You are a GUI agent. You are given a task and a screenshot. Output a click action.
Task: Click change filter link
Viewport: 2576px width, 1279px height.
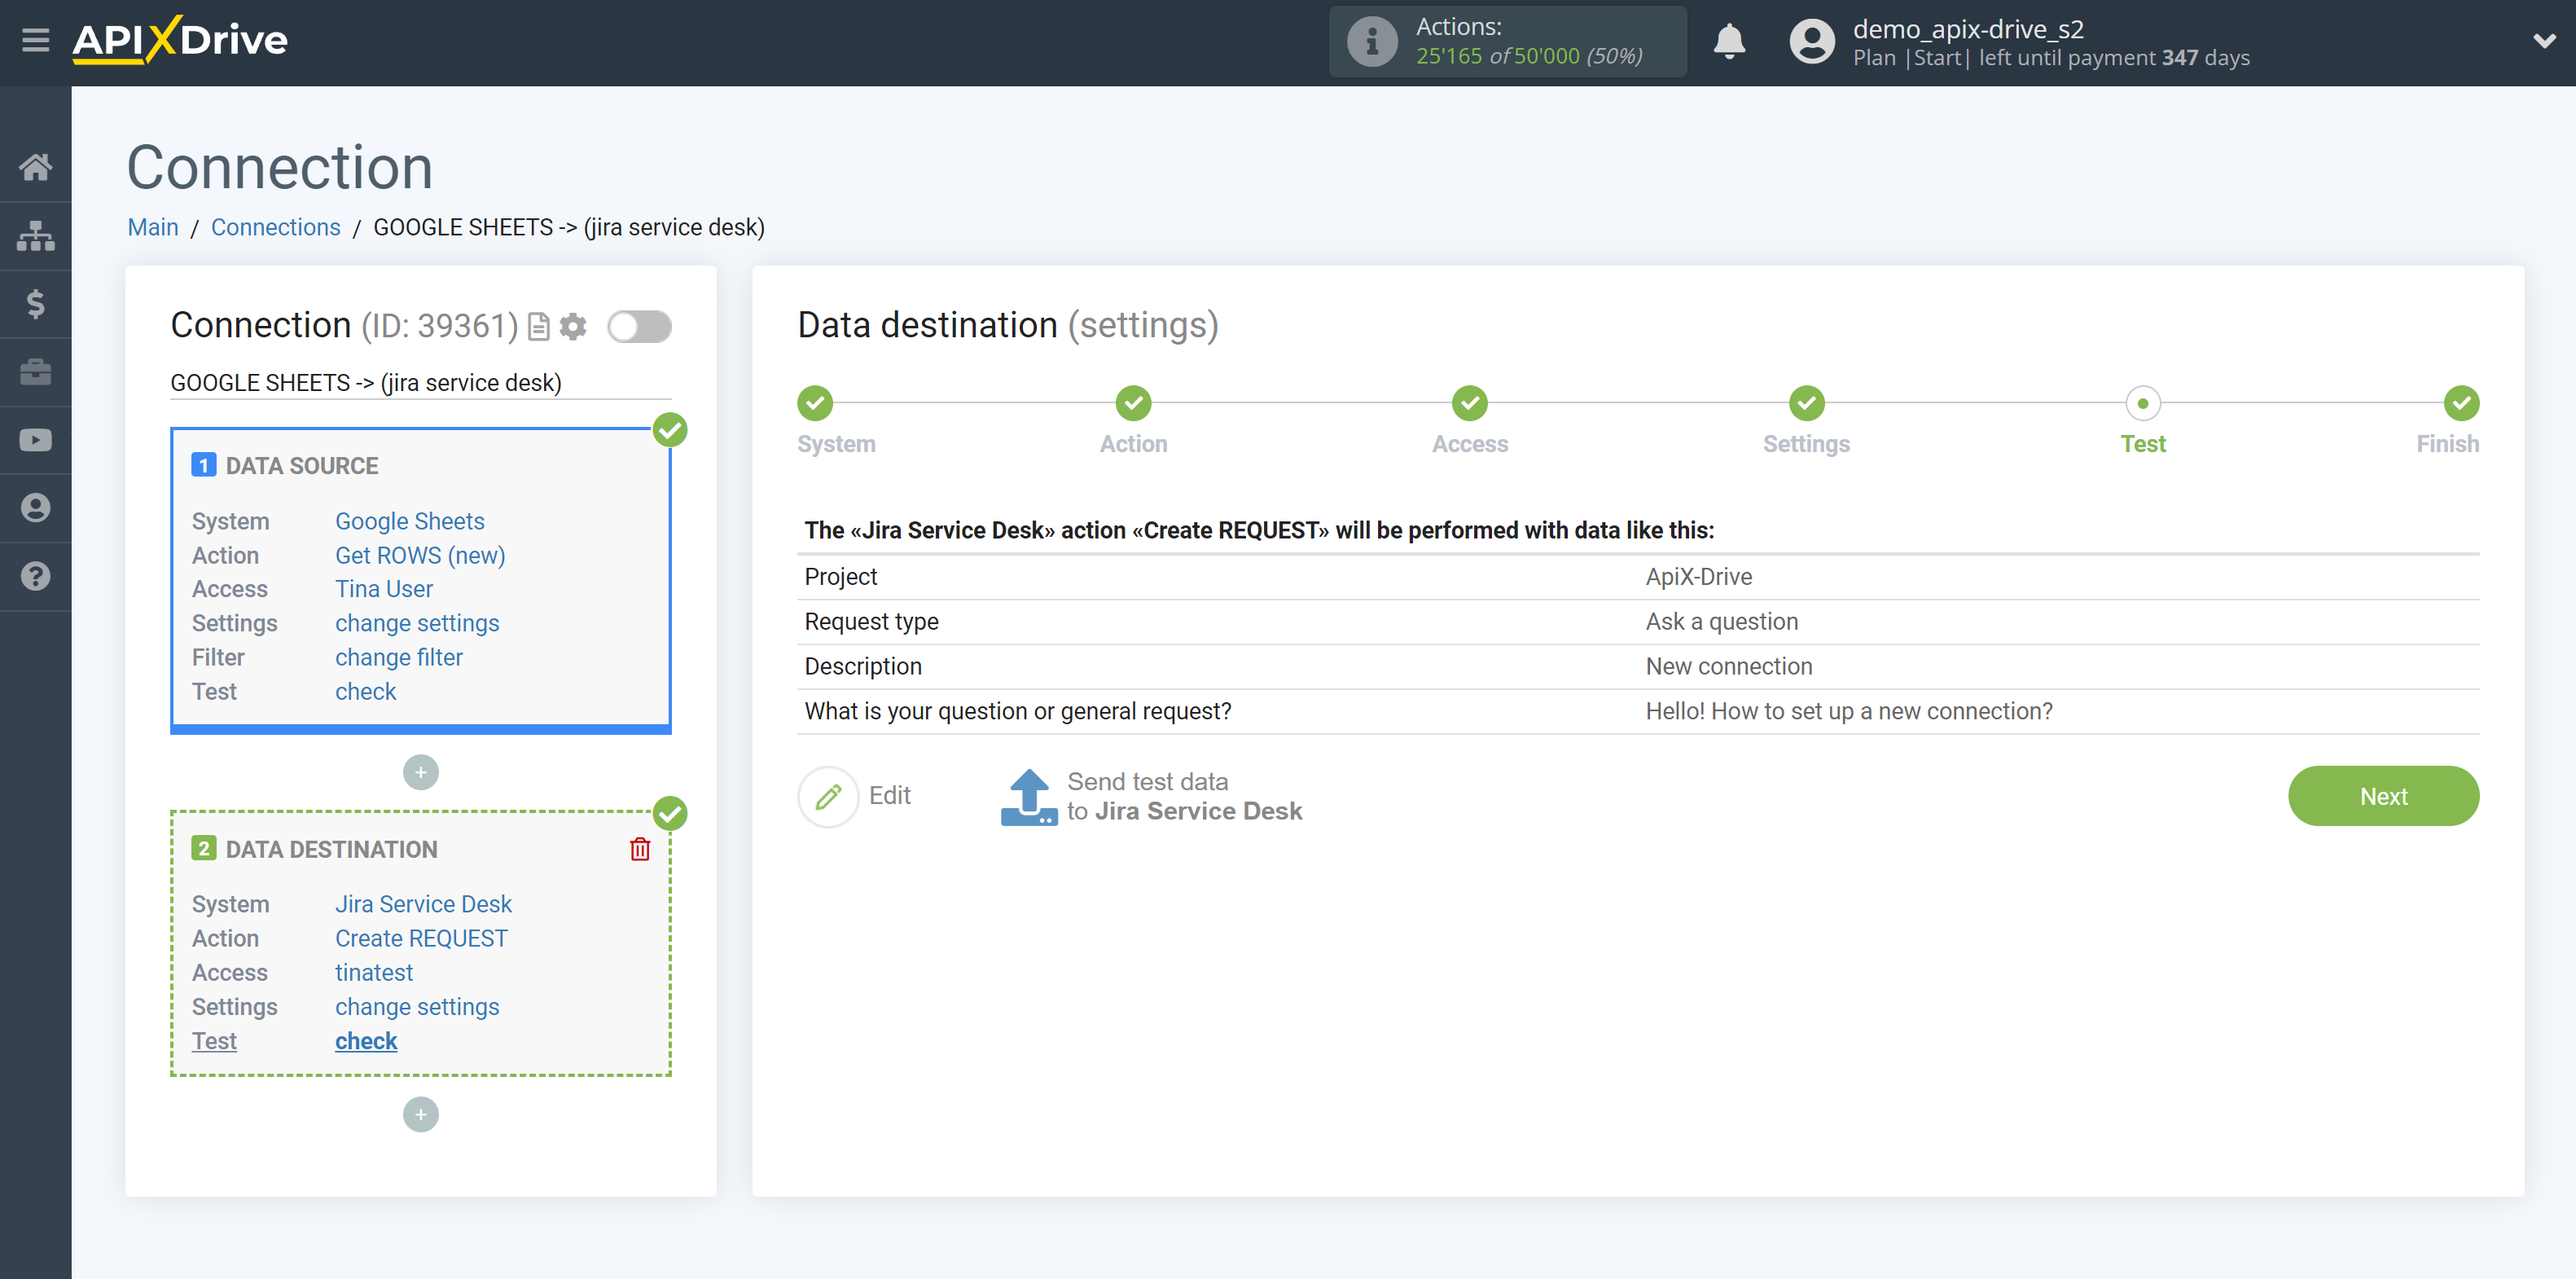coord(399,657)
